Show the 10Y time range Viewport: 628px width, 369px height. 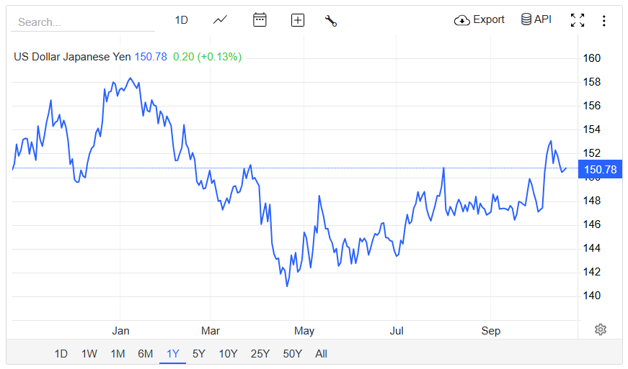point(228,353)
